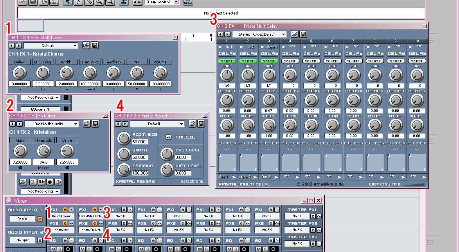
Task: Click the 'Waver 3' track name
Action: coord(40,110)
